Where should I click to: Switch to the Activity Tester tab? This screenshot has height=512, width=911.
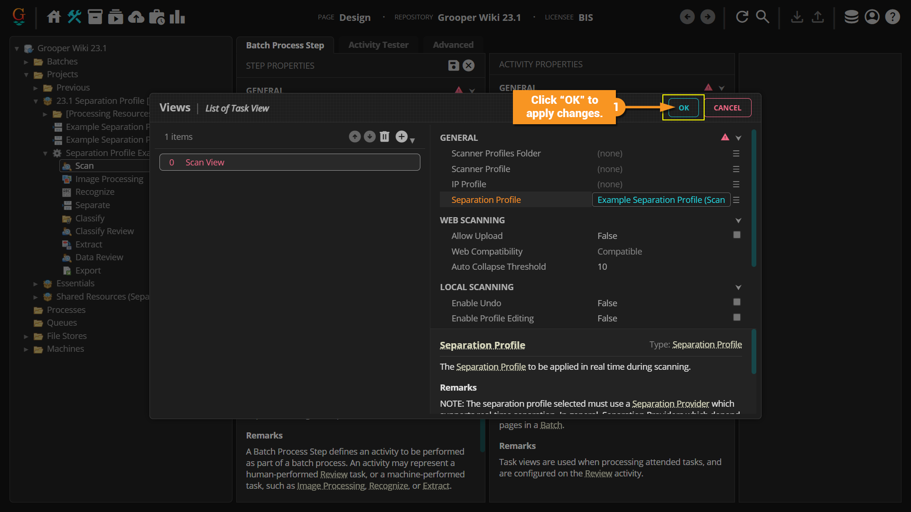(378, 45)
